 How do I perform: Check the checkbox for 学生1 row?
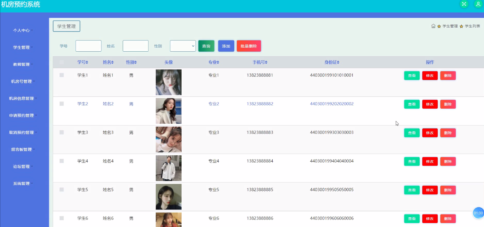(x=62, y=75)
